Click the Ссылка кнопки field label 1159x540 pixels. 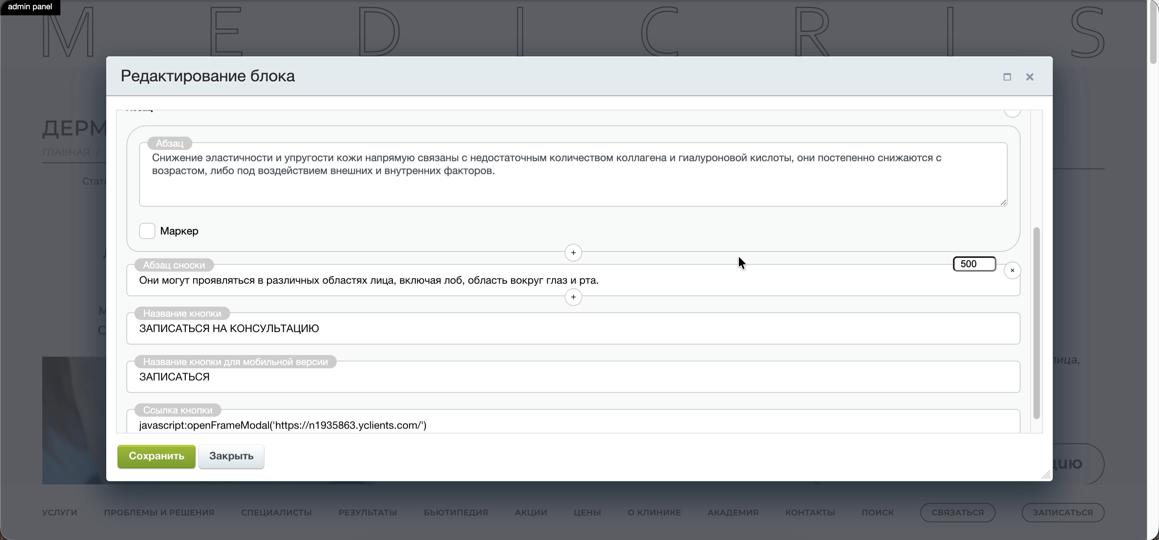[178, 410]
